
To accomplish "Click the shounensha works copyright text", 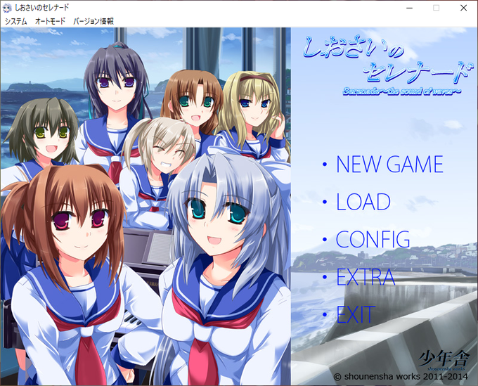I will (401, 377).
